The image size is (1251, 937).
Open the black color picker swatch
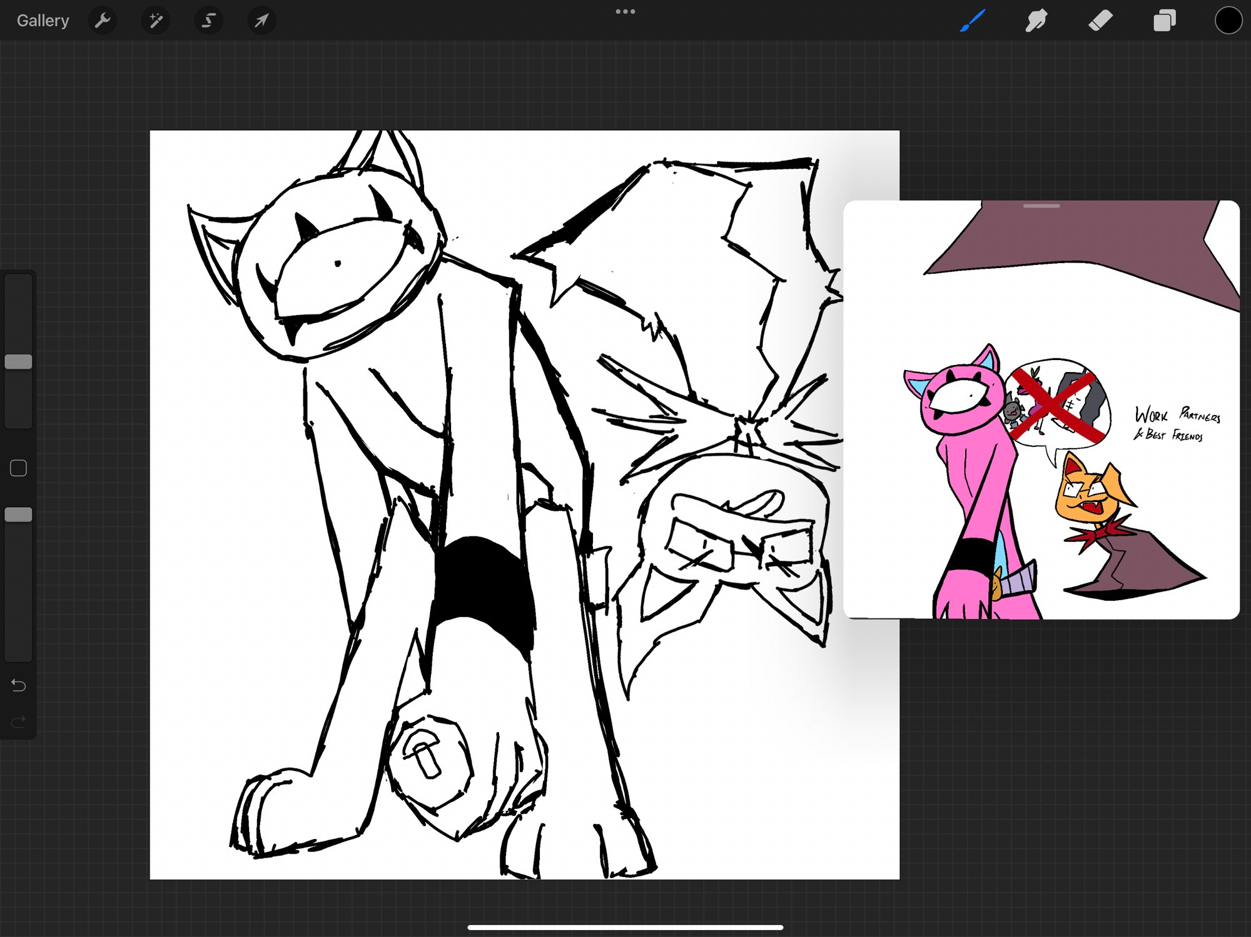[x=1228, y=21]
